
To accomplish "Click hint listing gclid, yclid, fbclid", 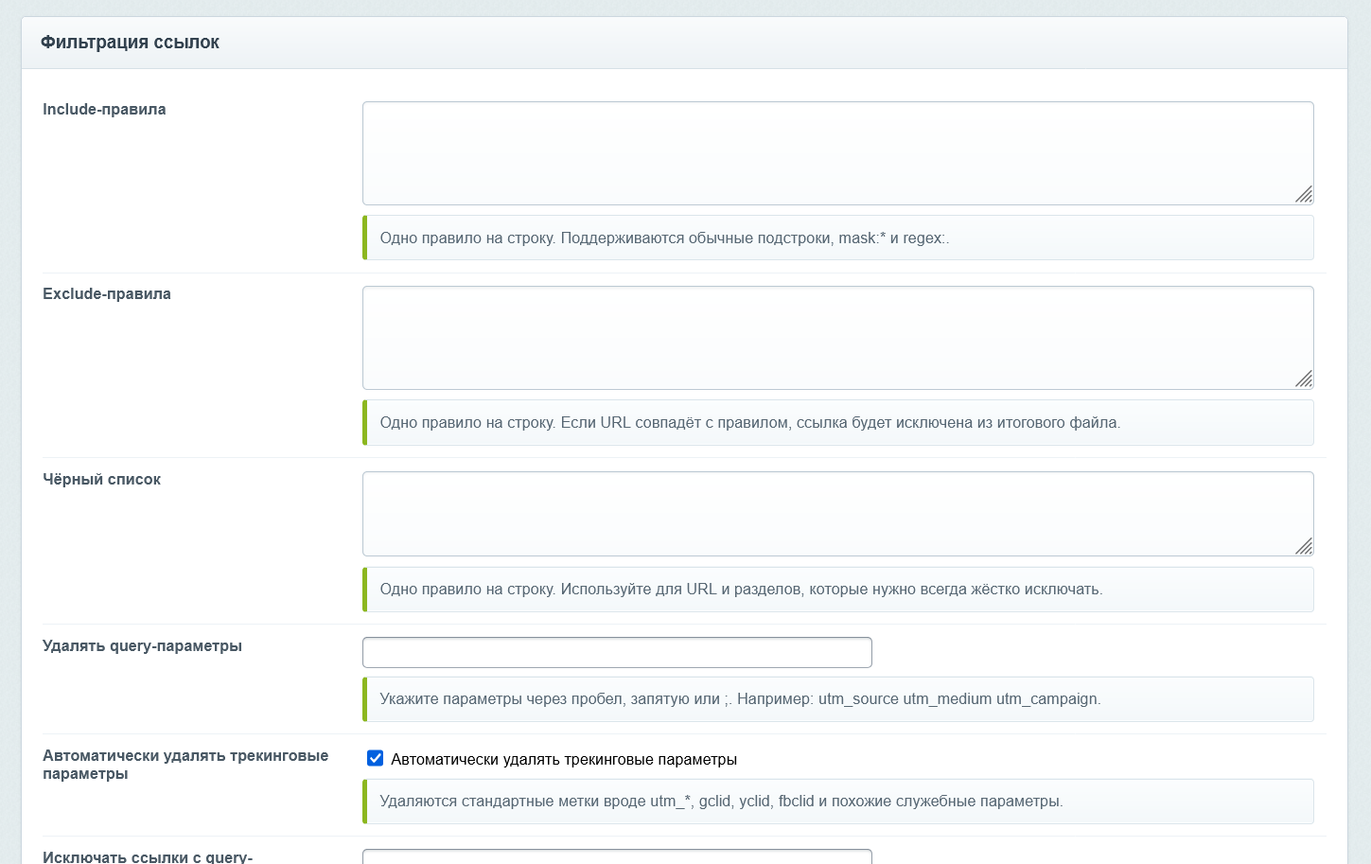I will pos(838,801).
